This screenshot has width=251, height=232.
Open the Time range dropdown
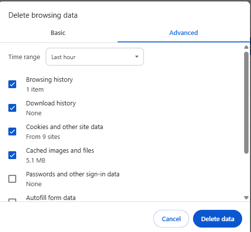point(95,57)
